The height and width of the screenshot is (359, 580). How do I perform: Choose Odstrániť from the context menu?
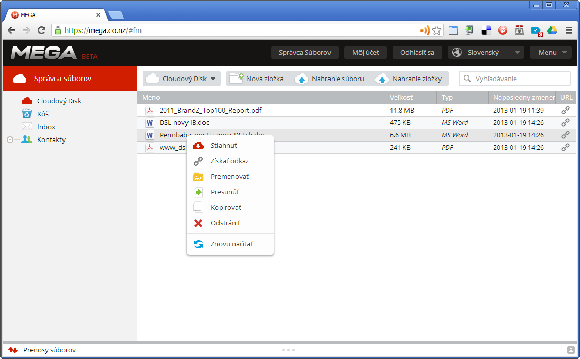(x=230, y=223)
